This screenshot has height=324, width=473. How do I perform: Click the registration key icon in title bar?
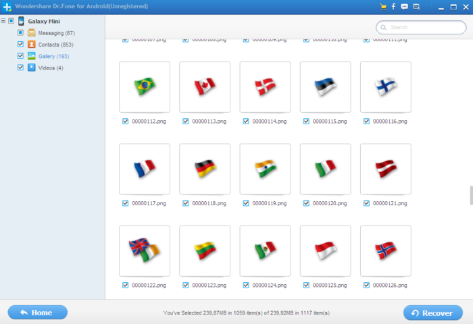(417, 7)
